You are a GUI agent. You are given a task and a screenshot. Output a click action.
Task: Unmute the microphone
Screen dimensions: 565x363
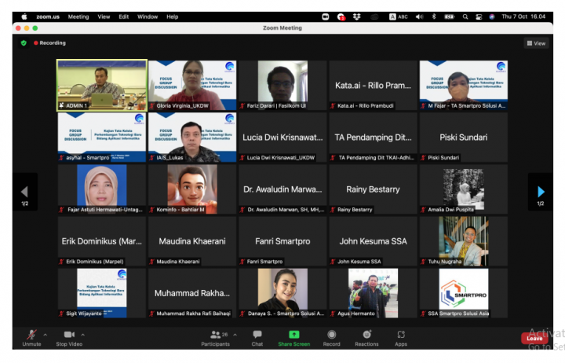click(x=31, y=335)
